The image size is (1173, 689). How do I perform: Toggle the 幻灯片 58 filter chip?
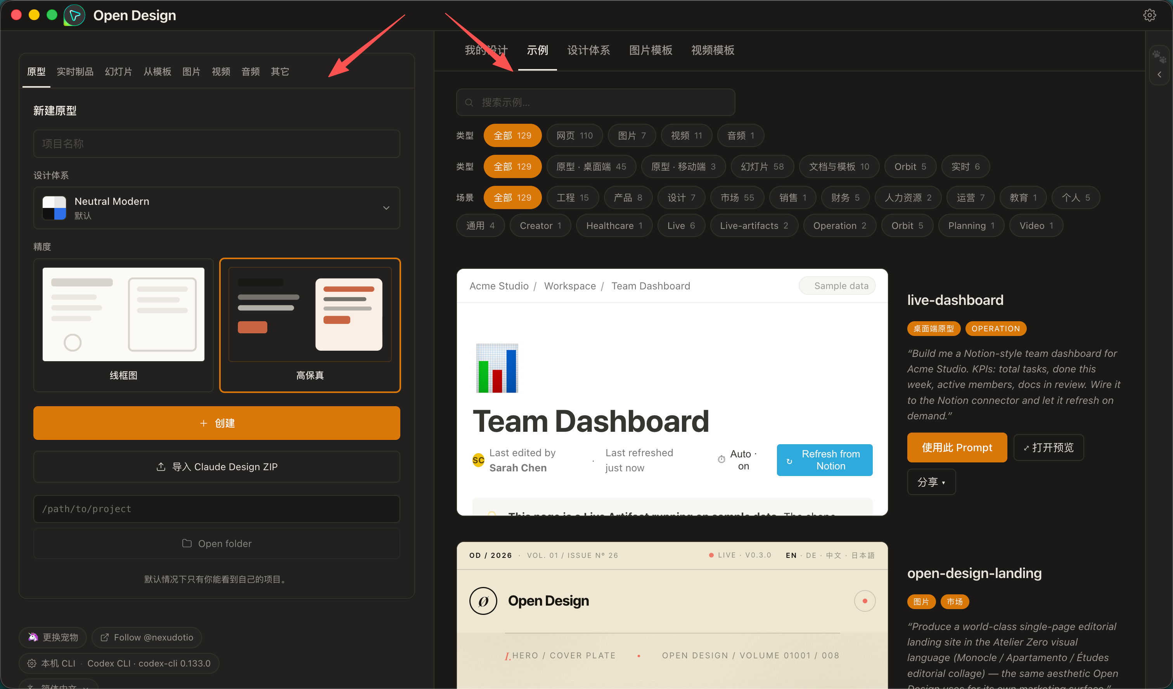click(762, 167)
